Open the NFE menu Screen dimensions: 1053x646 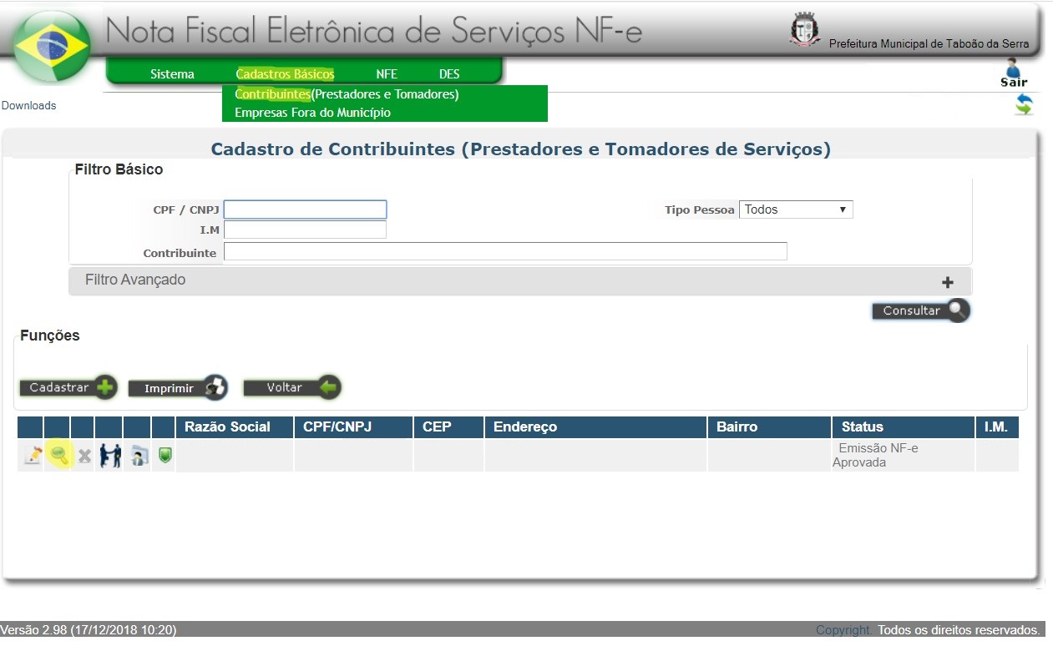tap(387, 74)
